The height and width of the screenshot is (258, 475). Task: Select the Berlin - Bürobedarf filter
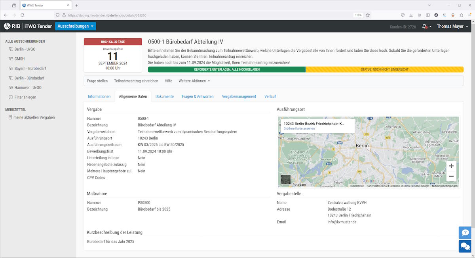[x=29, y=78]
